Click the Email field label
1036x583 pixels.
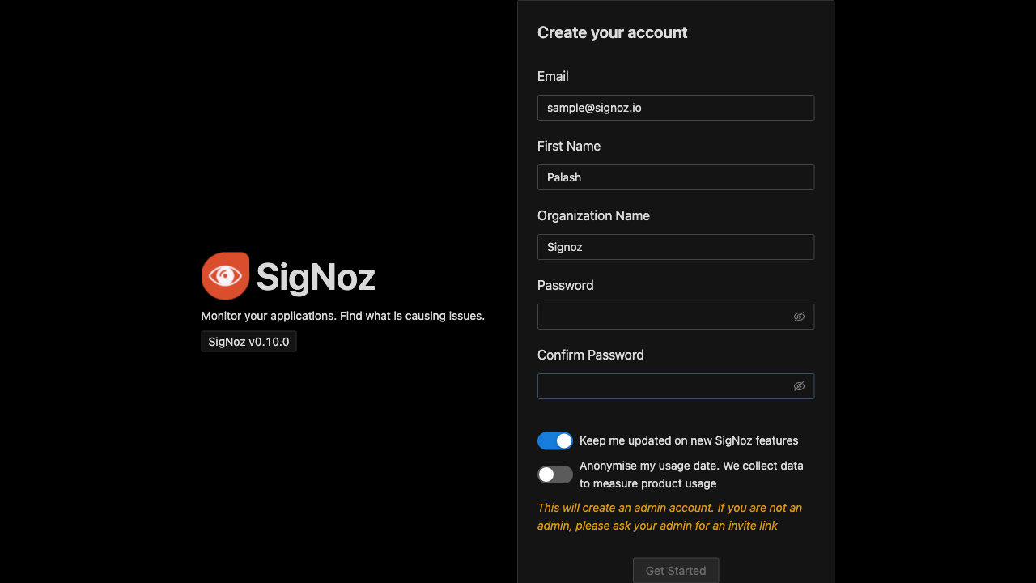tap(553, 76)
